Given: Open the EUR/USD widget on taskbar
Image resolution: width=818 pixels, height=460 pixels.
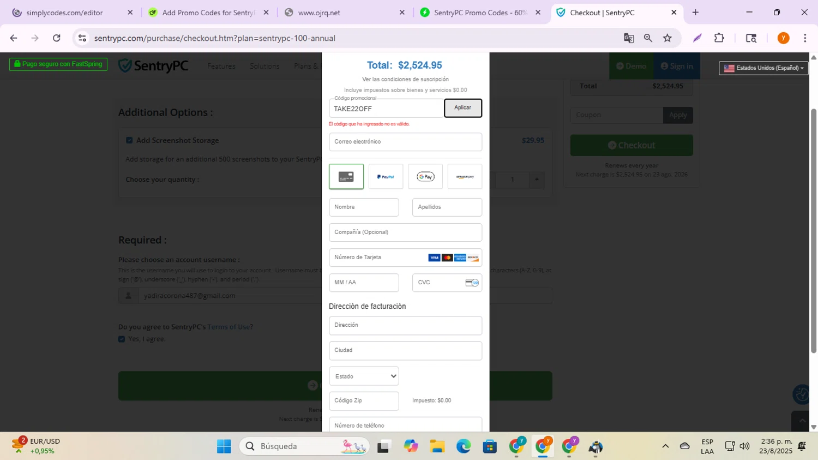Looking at the screenshot, I should tap(36, 446).
